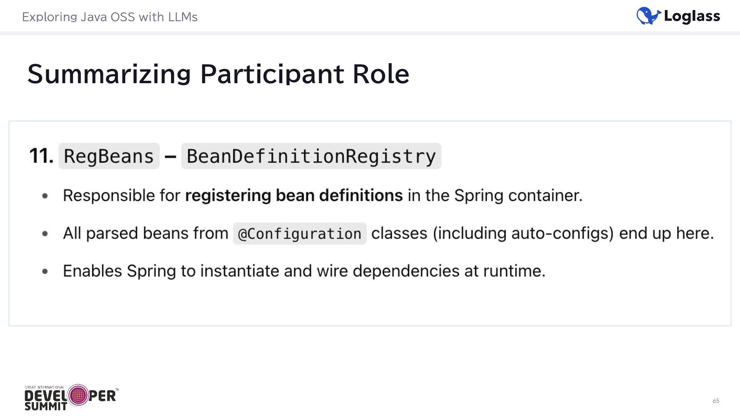Click the header text Exploring Java OSS with LLMs
Viewport: 740px width, 416px height.
pos(110,17)
